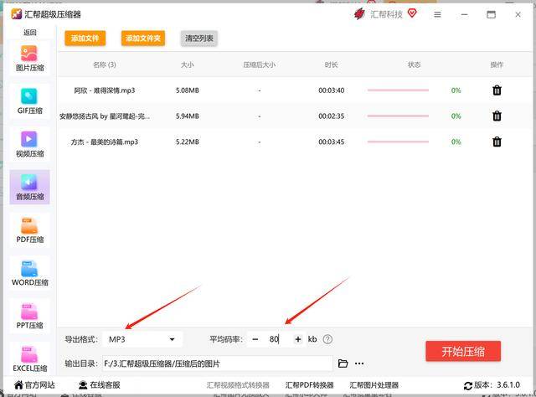The image size is (536, 397).
Task: Click the 压缩后大小 column header
Action: click(260, 64)
